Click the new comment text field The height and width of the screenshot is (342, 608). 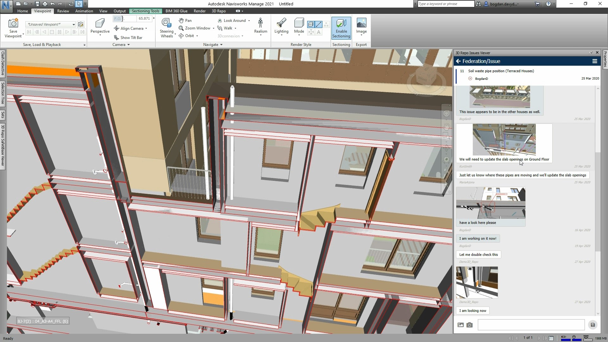pyautogui.click(x=531, y=325)
